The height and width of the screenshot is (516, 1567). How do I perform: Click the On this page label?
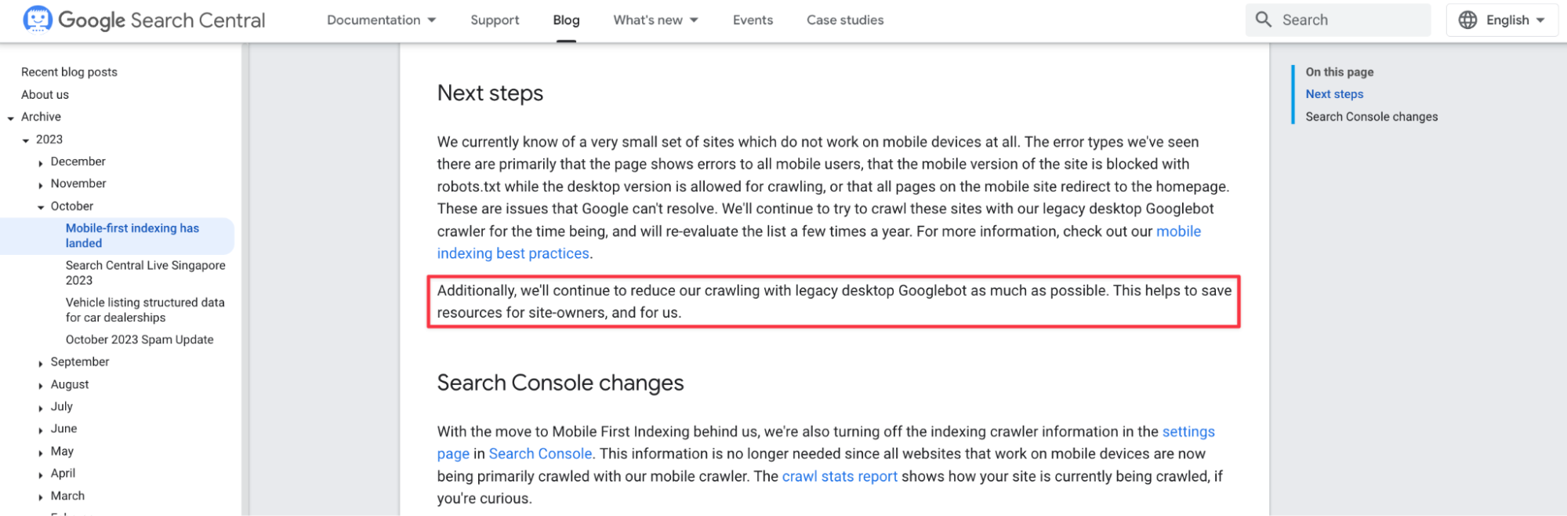tap(1339, 72)
